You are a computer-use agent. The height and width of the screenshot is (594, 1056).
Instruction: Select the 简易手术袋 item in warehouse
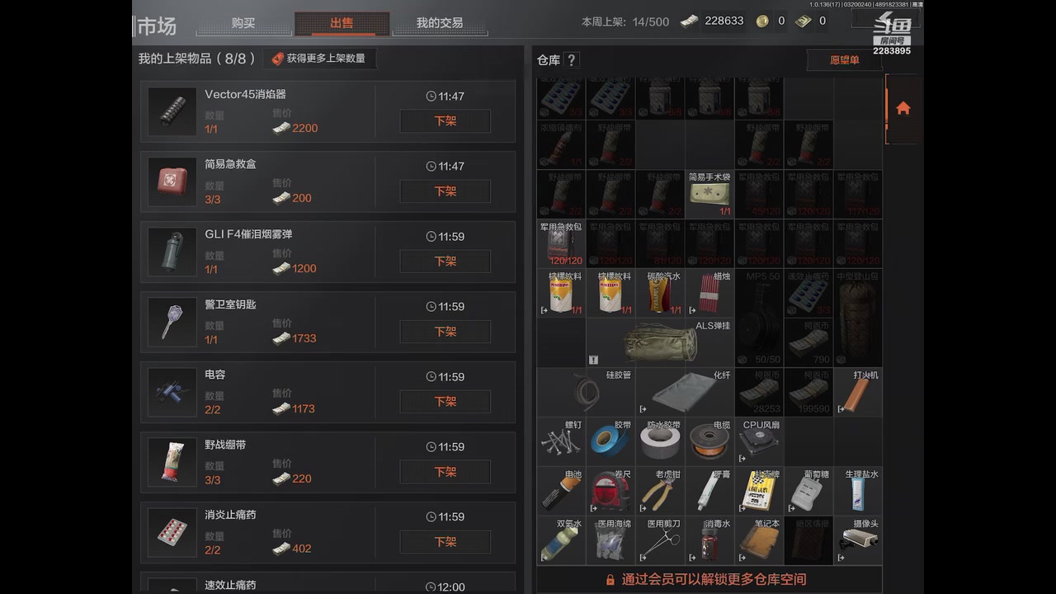[x=709, y=194]
